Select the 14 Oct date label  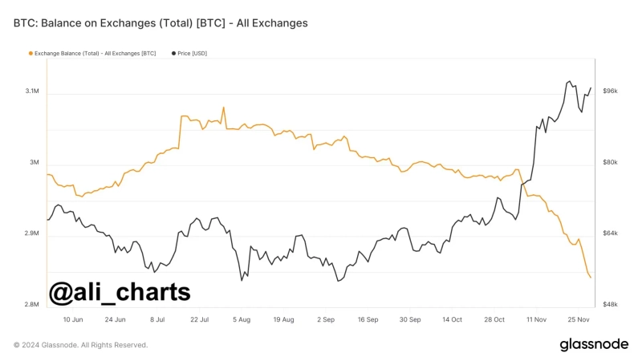(x=451, y=318)
